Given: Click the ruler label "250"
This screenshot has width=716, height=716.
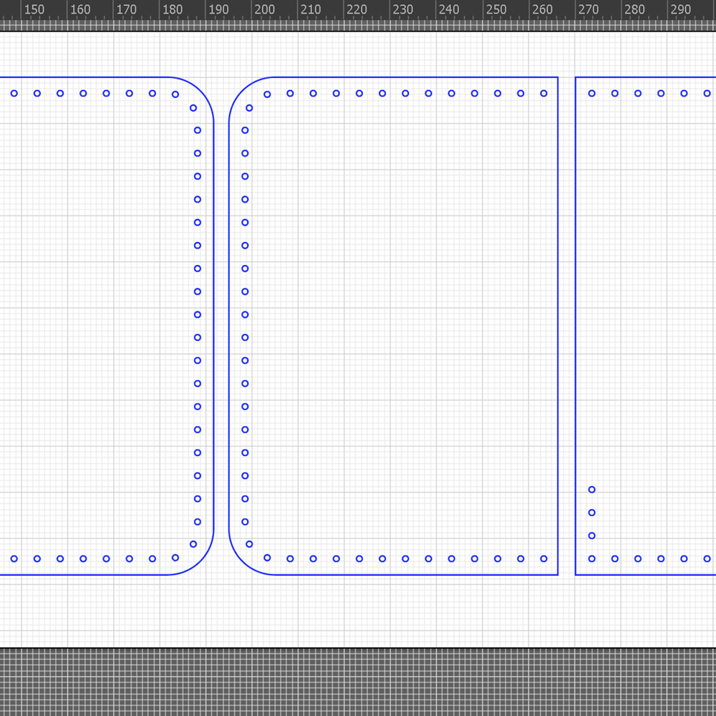Looking at the screenshot, I should [x=496, y=9].
